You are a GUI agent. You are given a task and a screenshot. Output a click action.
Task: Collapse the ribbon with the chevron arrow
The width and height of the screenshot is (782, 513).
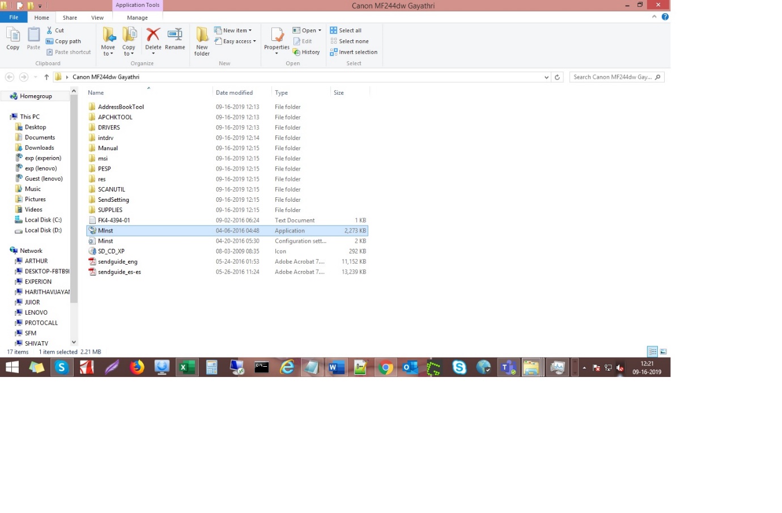click(x=654, y=17)
